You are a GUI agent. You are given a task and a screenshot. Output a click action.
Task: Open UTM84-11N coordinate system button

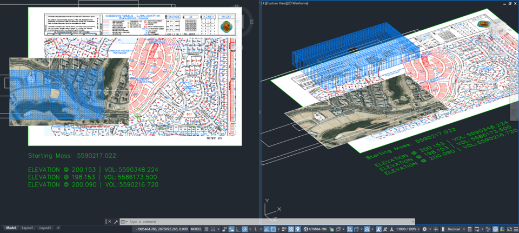(315, 229)
